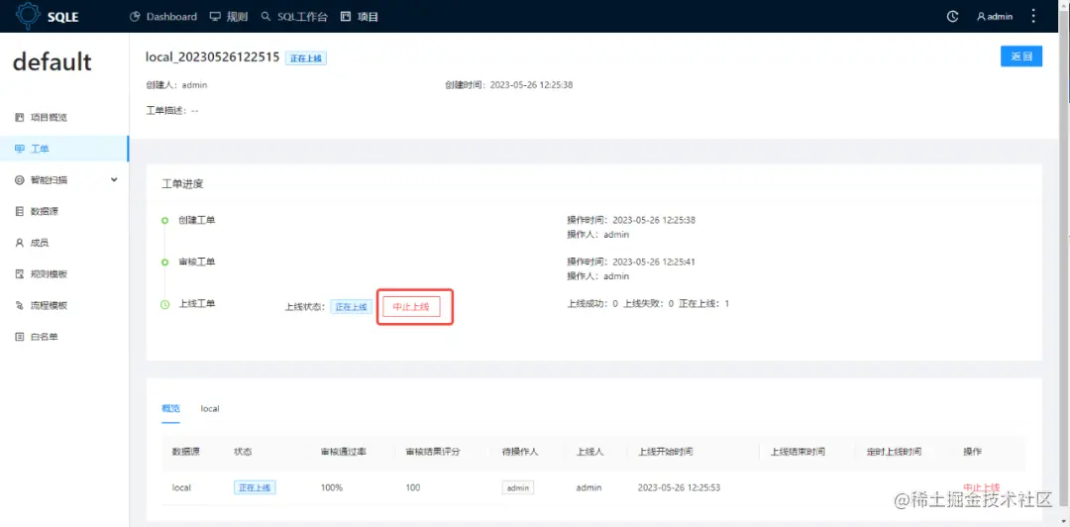Click the 创建工单 step circle icon
This screenshot has height=527, width=1070.
pos(164,221)
